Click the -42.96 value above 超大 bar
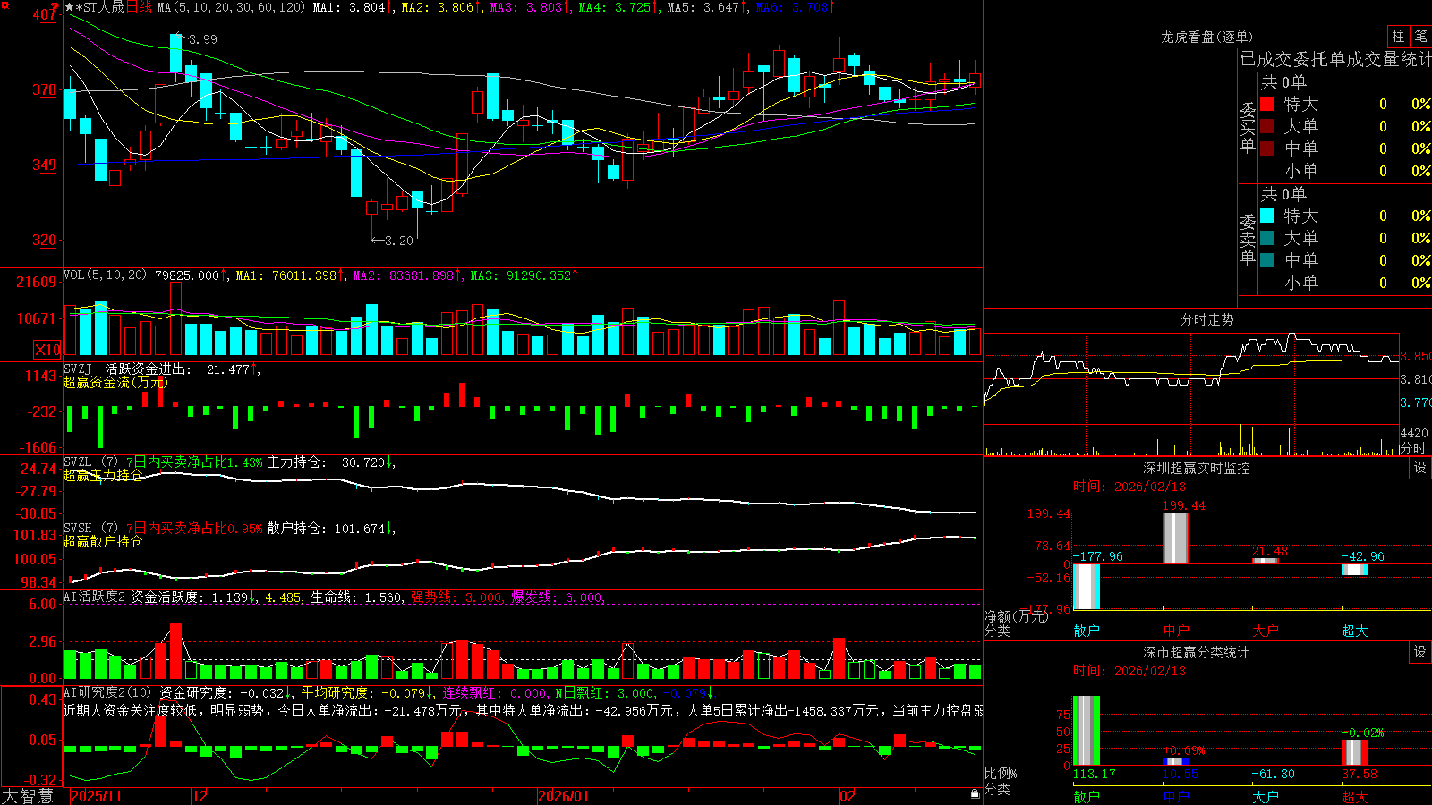Image resolution: width=1432 pixels, height=805 pixels. pos(1362,556)
